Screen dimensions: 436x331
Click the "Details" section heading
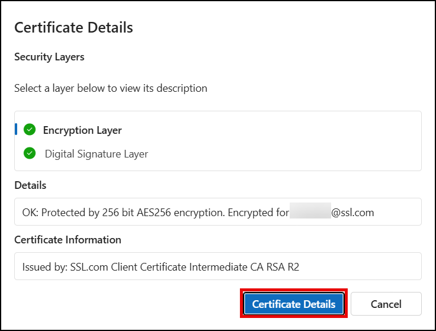click(30, 185)
